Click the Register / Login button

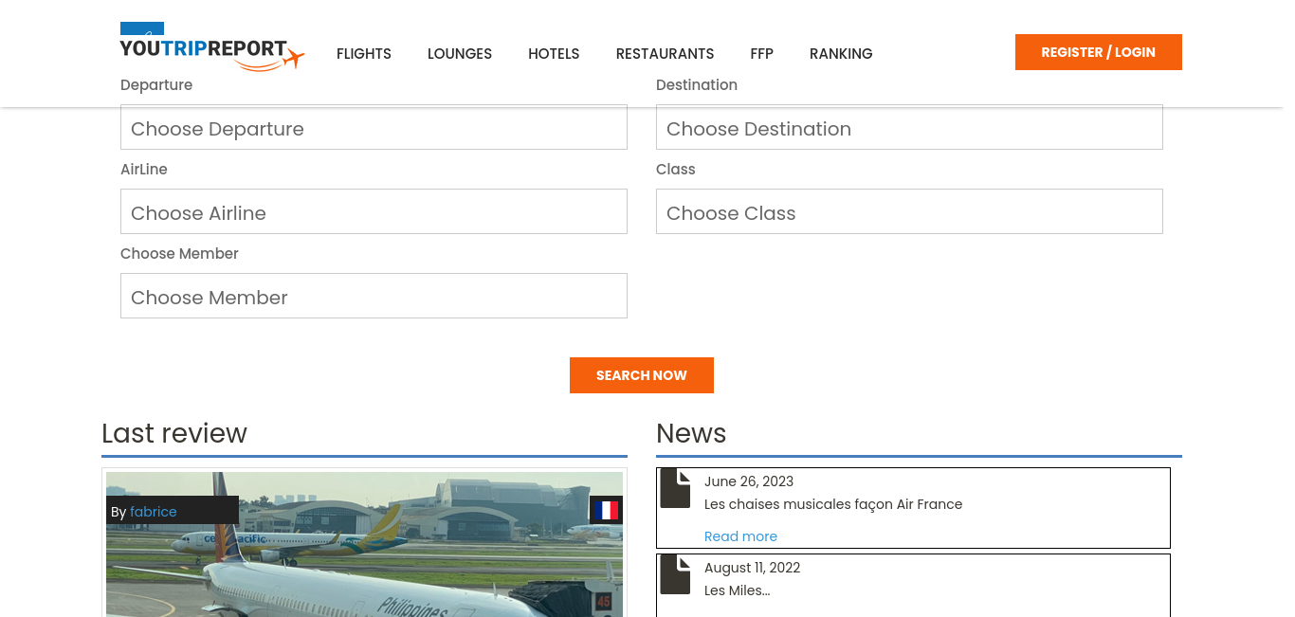click(x=1099, y=52)
